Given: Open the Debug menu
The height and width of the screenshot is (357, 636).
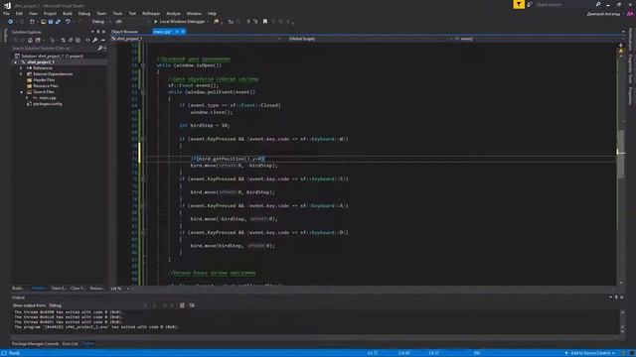Looking at the screenshot, I should click(x=83, y=13).
